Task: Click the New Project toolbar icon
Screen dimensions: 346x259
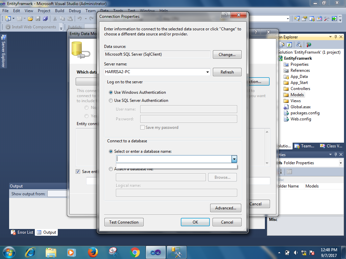Action: [x=8, y=19]
